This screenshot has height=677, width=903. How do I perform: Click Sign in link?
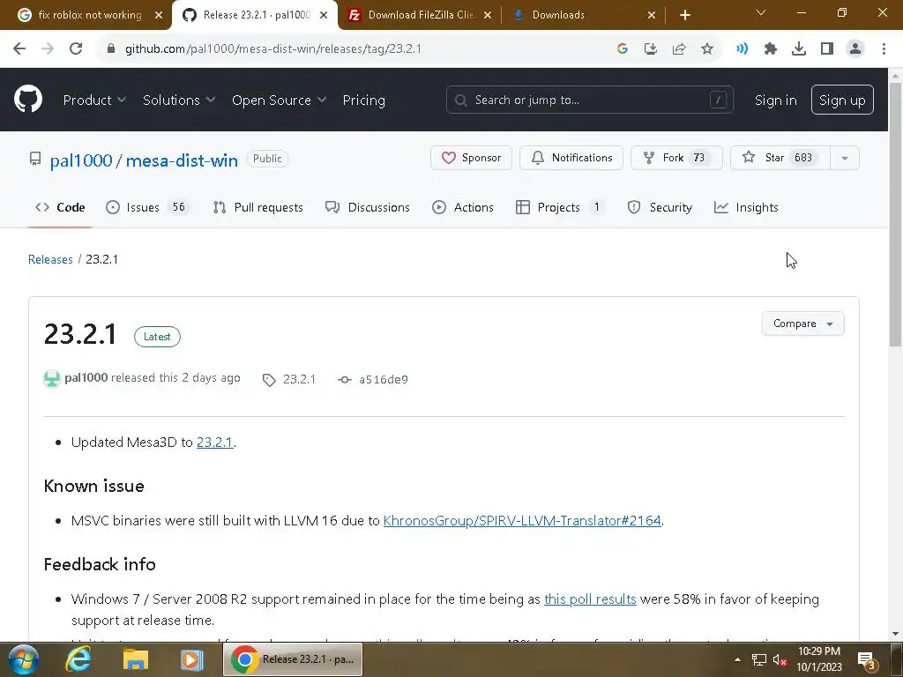tap(776, 100)
